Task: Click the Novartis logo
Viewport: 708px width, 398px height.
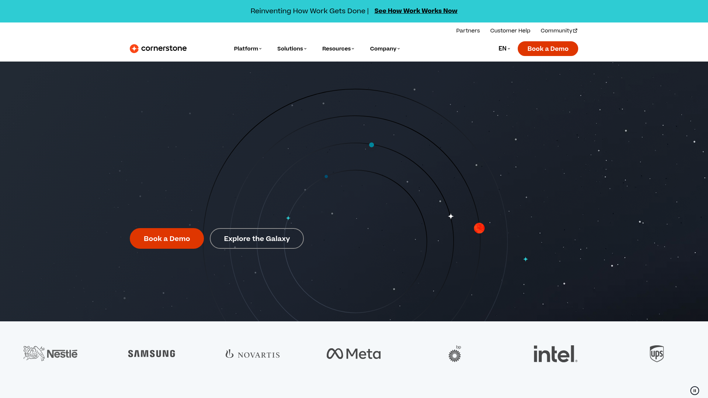Action: click(252, 354)
